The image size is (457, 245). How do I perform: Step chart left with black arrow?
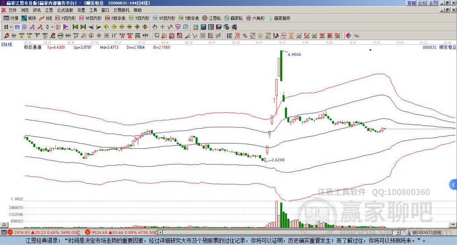click(x=91, y=27)
